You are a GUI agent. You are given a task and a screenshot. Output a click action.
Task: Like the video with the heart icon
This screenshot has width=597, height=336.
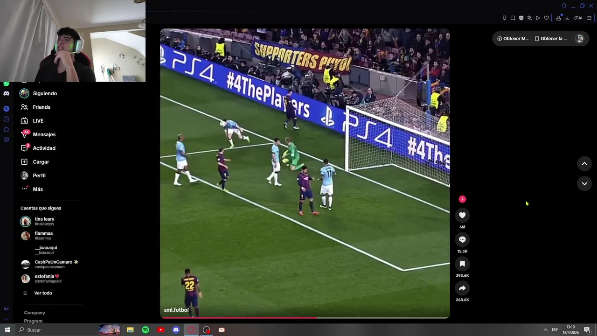[x=462, y=215]
